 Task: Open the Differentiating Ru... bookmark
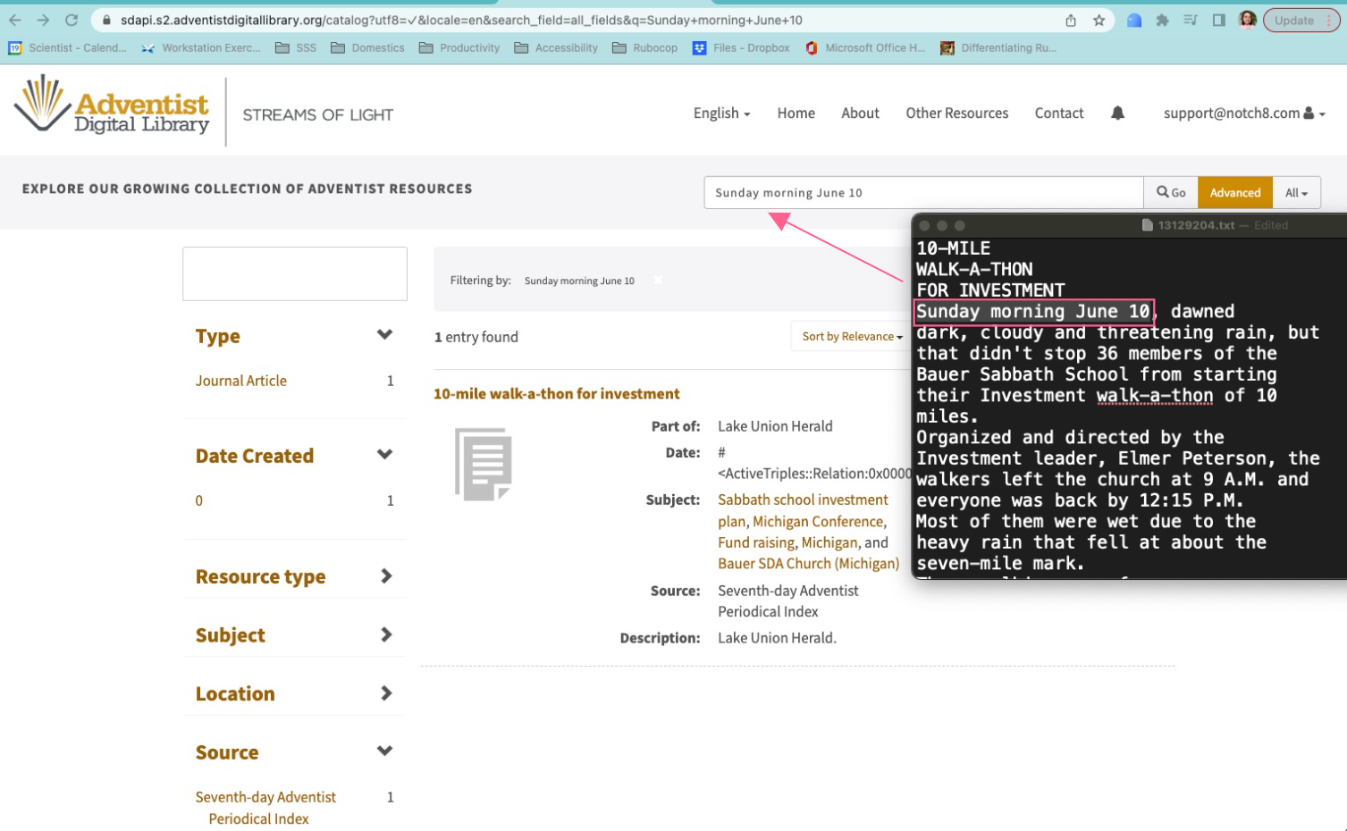(x=998, y=48)
